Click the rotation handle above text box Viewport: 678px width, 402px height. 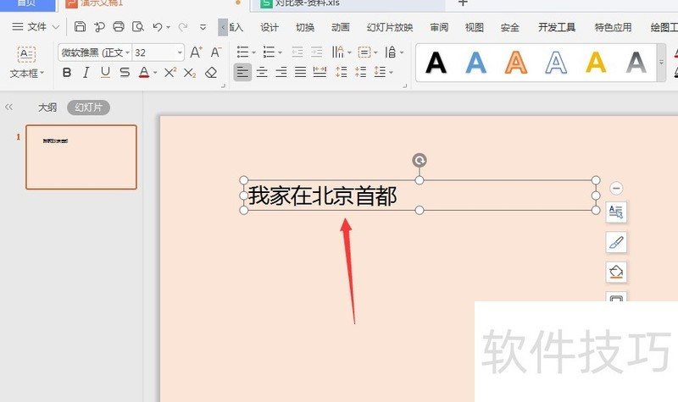tap(420, 160)
